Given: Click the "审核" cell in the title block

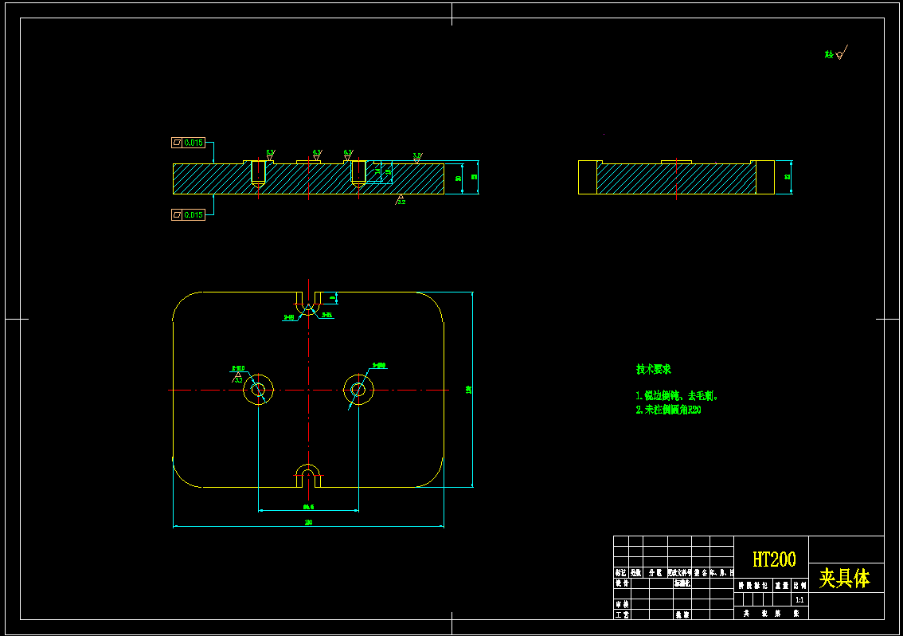Looking at the screenshot, I should click(x=622, y=604).
